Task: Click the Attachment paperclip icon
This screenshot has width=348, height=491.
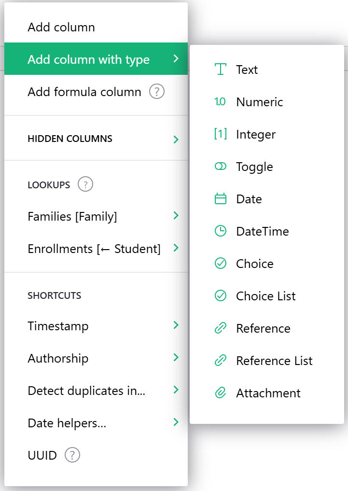Action: 220,393
